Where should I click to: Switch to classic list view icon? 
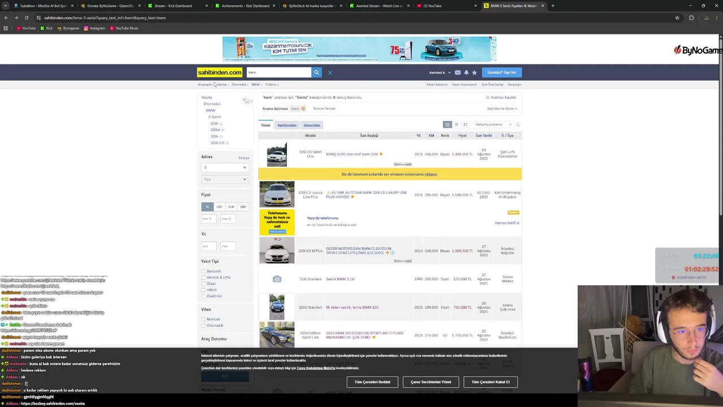(447, 124)
